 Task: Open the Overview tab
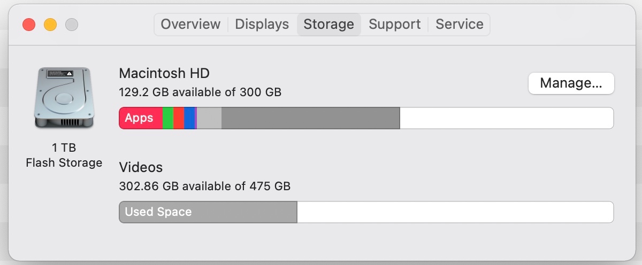pos(190,25)
